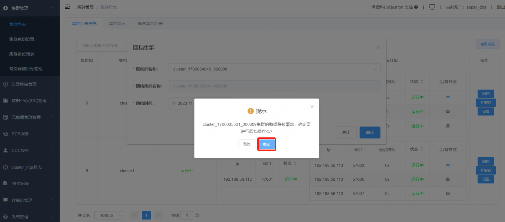The height and width of the screenshot is (222, 505).
Task: Click 集群管理 in the breadcrumb
Action: (x=85, y=7)
